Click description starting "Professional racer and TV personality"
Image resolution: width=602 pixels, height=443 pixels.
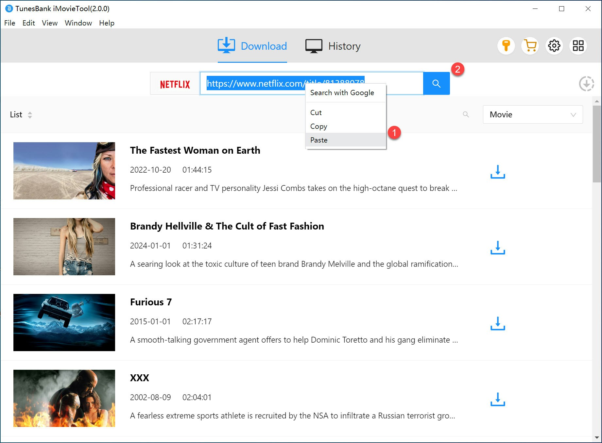(294, 188)
